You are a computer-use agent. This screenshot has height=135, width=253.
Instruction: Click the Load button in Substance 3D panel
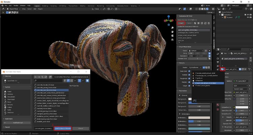pyautogui.click(x=182, y=23)
